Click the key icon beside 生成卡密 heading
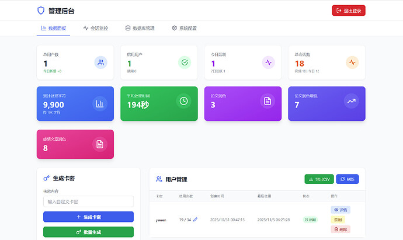This screenshot has height=240, width=403. (x=47, y=178)
